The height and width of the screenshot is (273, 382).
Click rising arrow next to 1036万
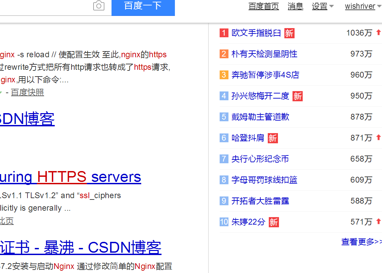click(378, 32)
